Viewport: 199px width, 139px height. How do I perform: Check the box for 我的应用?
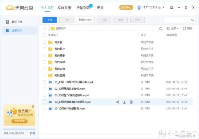pos(44,75)
